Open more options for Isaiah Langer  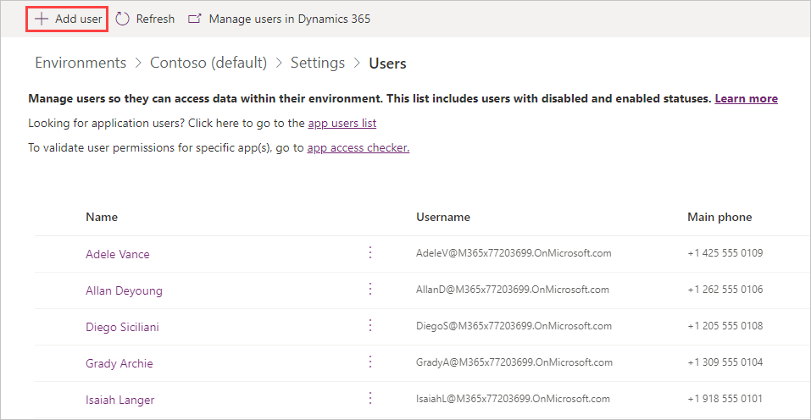(370, 398)
